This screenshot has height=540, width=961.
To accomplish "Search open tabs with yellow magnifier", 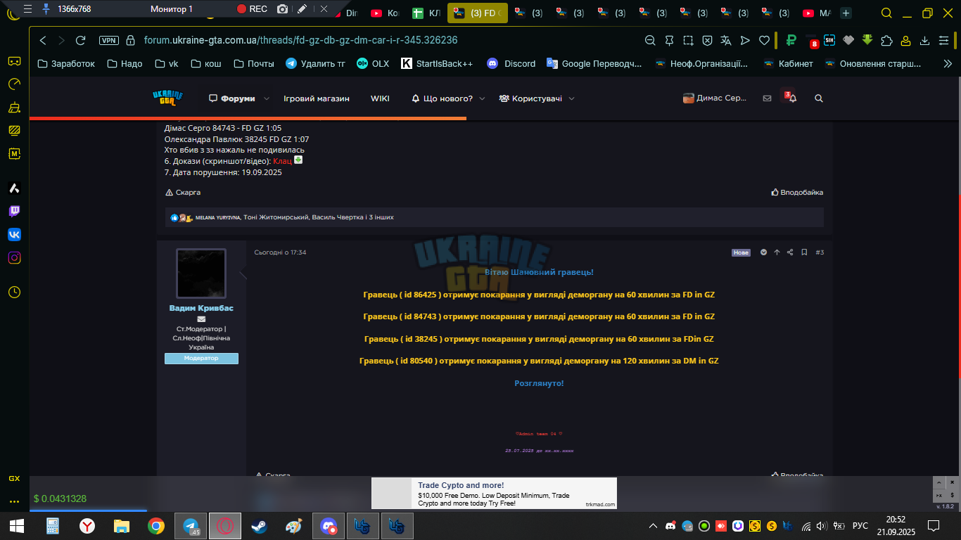I will pos(887,13).
